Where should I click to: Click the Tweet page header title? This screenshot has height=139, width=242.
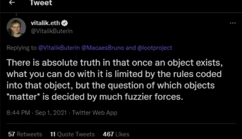(41, 3)
